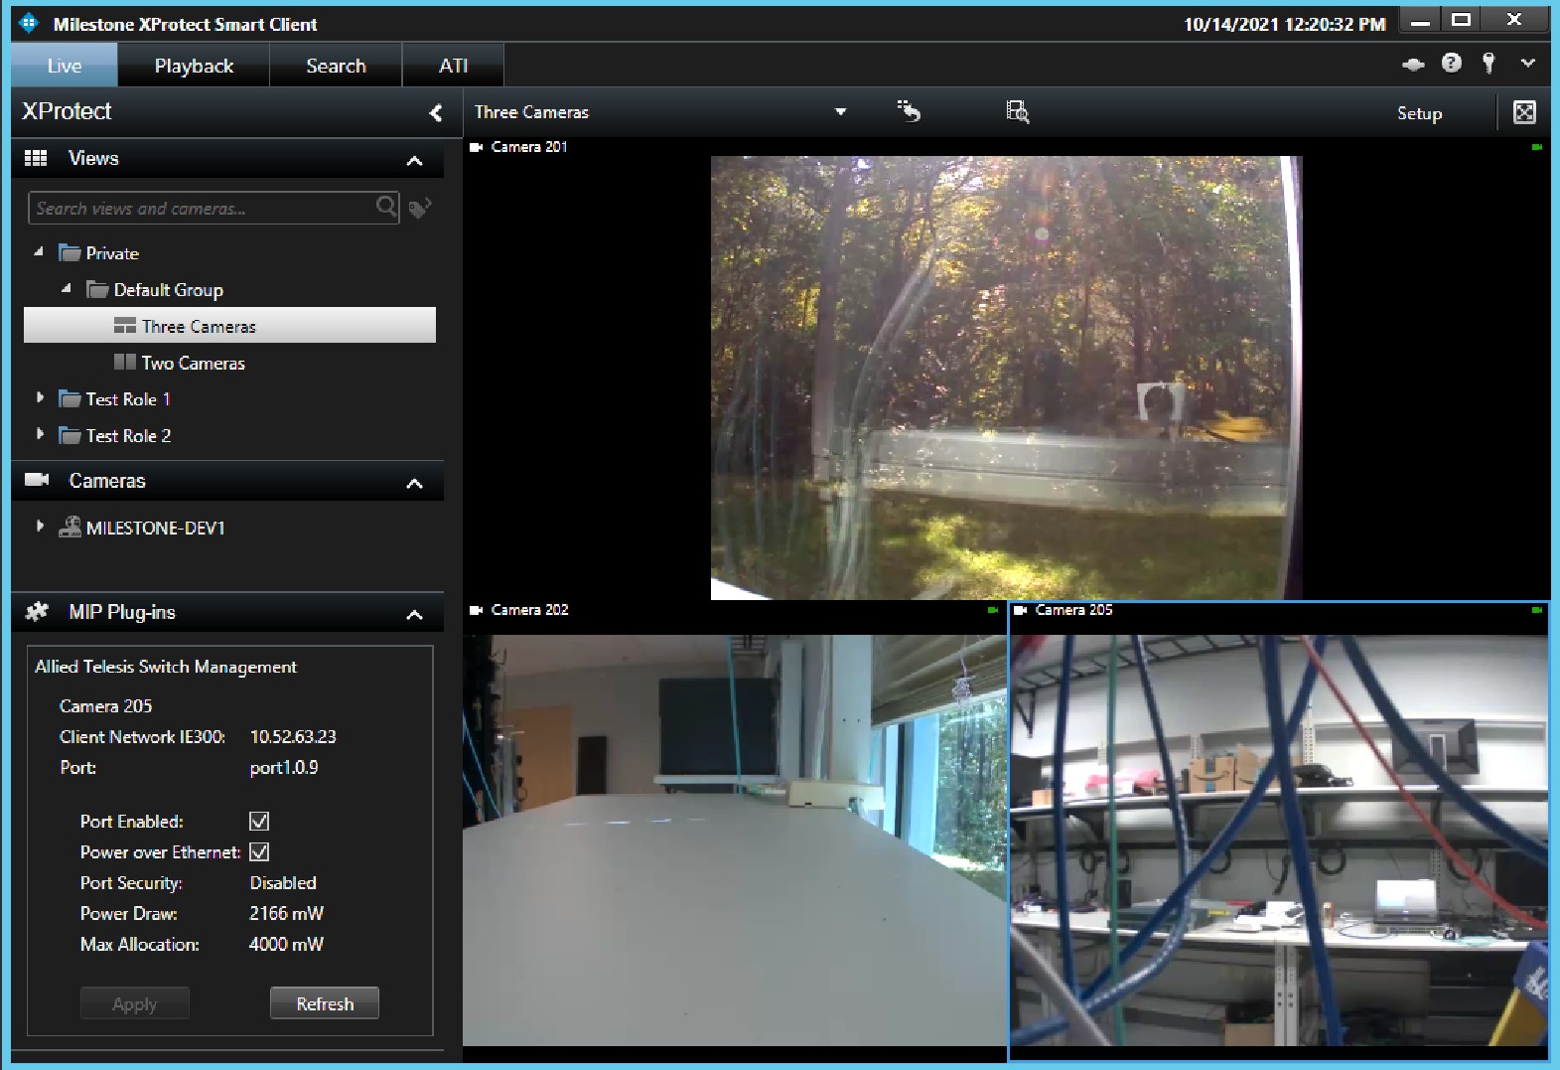Click the Camera 202 title camera icon
This screenshot has height=1070, width=1560.
coord(476,610)
